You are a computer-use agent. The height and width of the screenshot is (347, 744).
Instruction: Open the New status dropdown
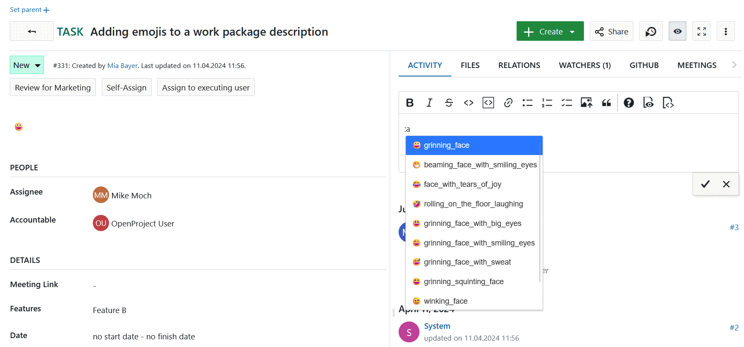pos(27,65)
